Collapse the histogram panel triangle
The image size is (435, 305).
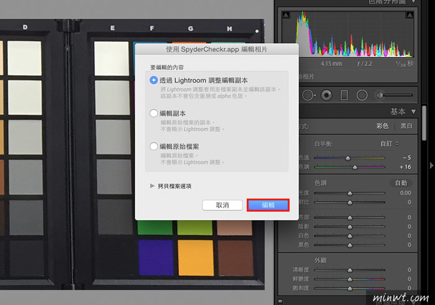pos(413,2)
